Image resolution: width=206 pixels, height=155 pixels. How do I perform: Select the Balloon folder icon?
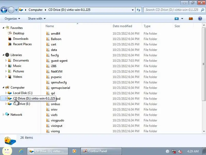[x=48, y=39]
